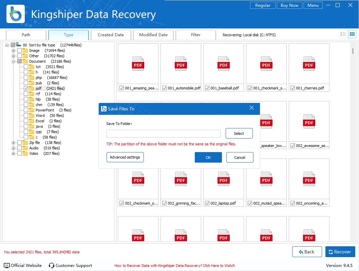
Task: Switch to list view layout
Action: click(x=343, y=34)
